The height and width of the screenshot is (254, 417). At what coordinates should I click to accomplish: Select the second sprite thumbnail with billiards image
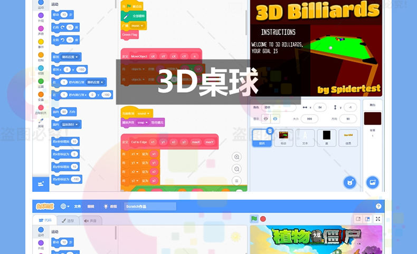pos(283,138)
